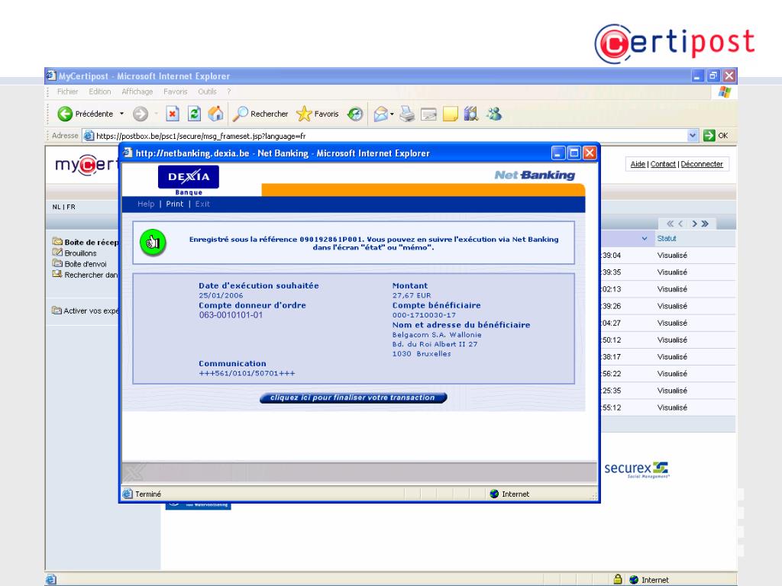Screen dimensions: 782x586
Task: Click the Internet zone in Net Banking status bar
Action: coord(509,494)
